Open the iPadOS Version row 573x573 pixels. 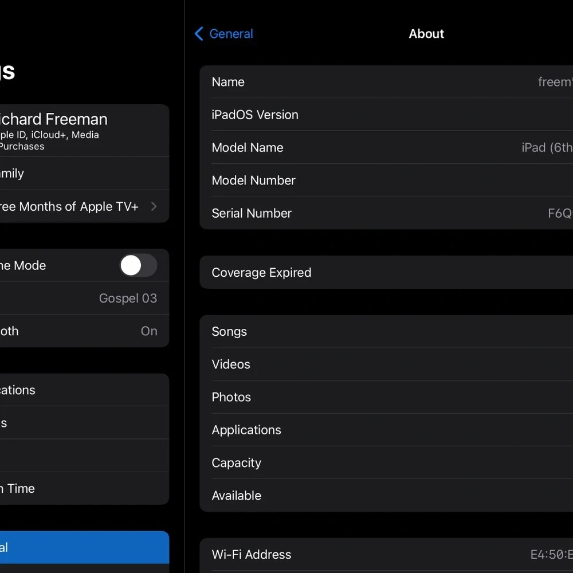[x=386, y=115]
